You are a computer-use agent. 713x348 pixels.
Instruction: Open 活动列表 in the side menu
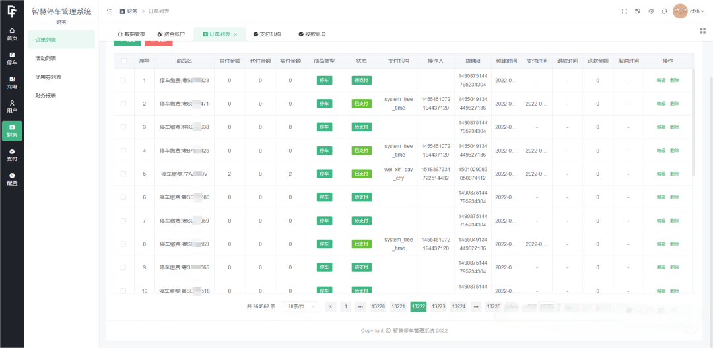(61, 58)
